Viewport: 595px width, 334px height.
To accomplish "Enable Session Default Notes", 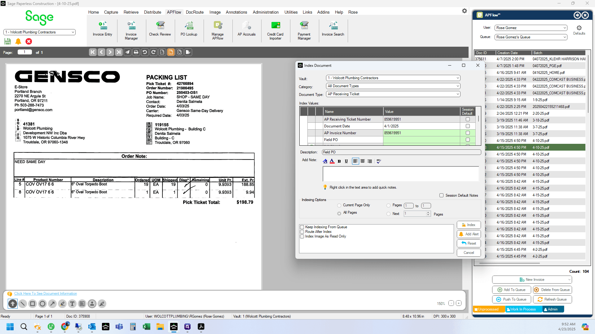I will [441, 195].
